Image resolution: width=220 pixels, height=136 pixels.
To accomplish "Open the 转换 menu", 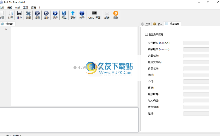I will 18,8.
